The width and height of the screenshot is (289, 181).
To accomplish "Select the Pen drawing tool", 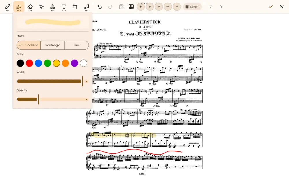I will 8,7.
